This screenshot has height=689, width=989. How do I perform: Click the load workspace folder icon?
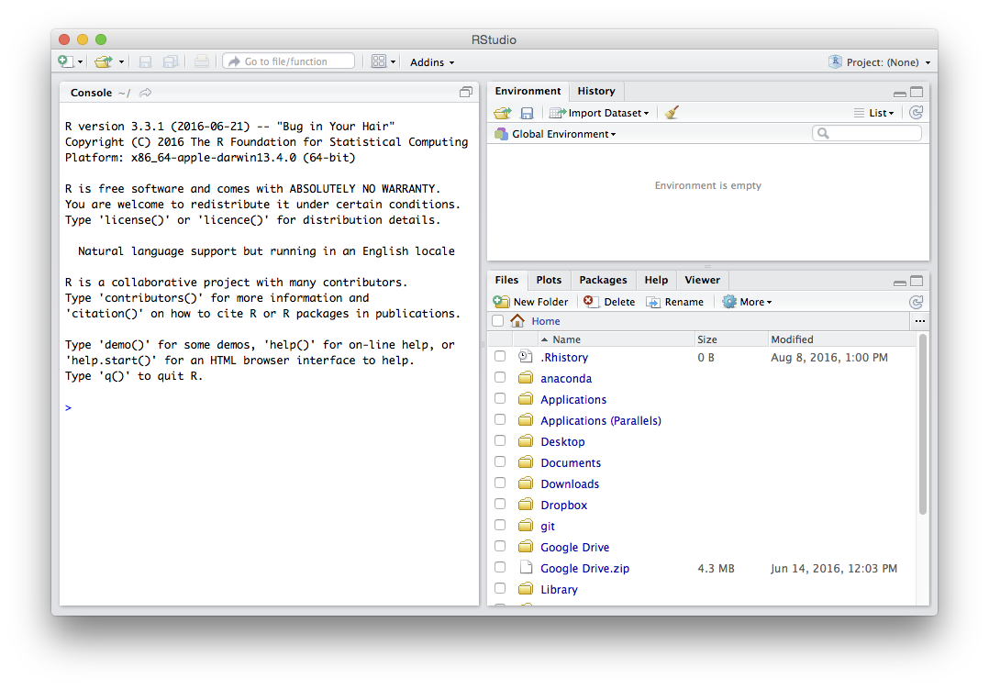click(503, 113)
